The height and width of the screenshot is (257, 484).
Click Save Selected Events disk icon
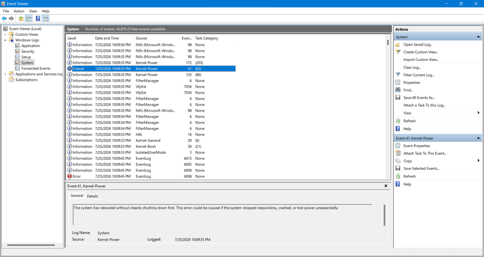click(x=398, y=168)
